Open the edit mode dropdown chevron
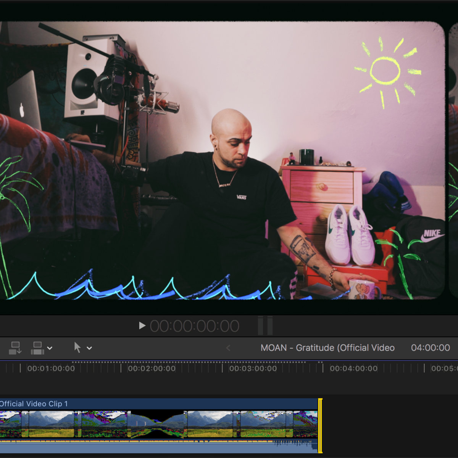The image size is (458, 458). (x=50, y=348)
